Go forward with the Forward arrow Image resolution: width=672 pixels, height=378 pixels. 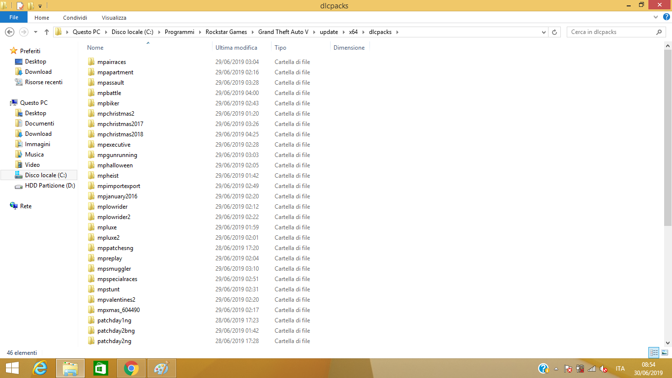click(x=23, y=32)
